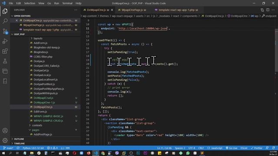This screenshot has height=156, width=278.
Task: Open DoWpapiCrud.js file
Action: click(x=43, y=98)
